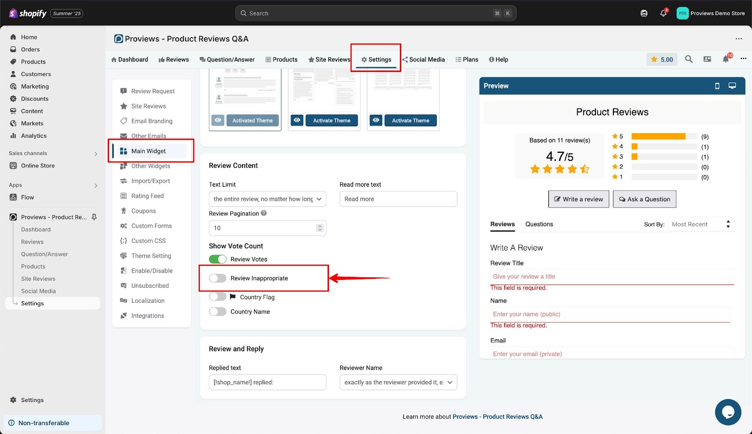Open Home in Shopify sidebar
The width and height of the screenshot is (752, 434).
click(x=29, y=37)
